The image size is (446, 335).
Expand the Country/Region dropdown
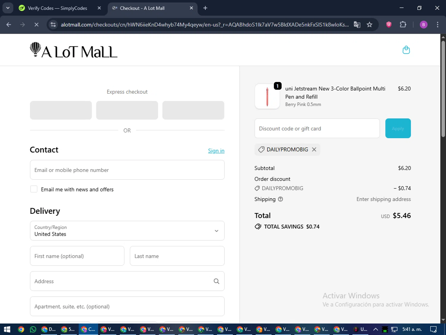pyautogui.click(x=127, y=231)
